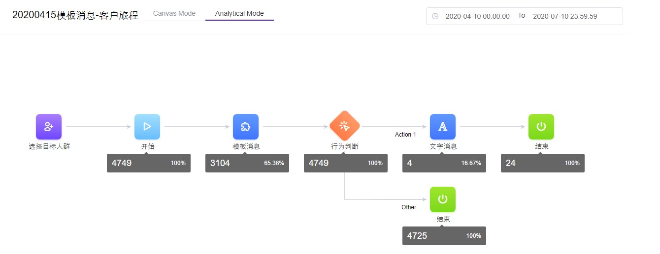Click the 20200415模板消息-客户旅程 journey title
This screenshot has width=660, height=254.
75,15
